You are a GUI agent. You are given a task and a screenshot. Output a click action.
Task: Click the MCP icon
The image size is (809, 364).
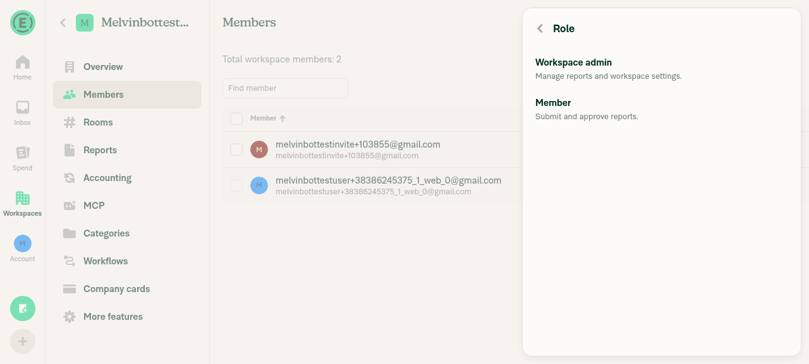[70, 206]
